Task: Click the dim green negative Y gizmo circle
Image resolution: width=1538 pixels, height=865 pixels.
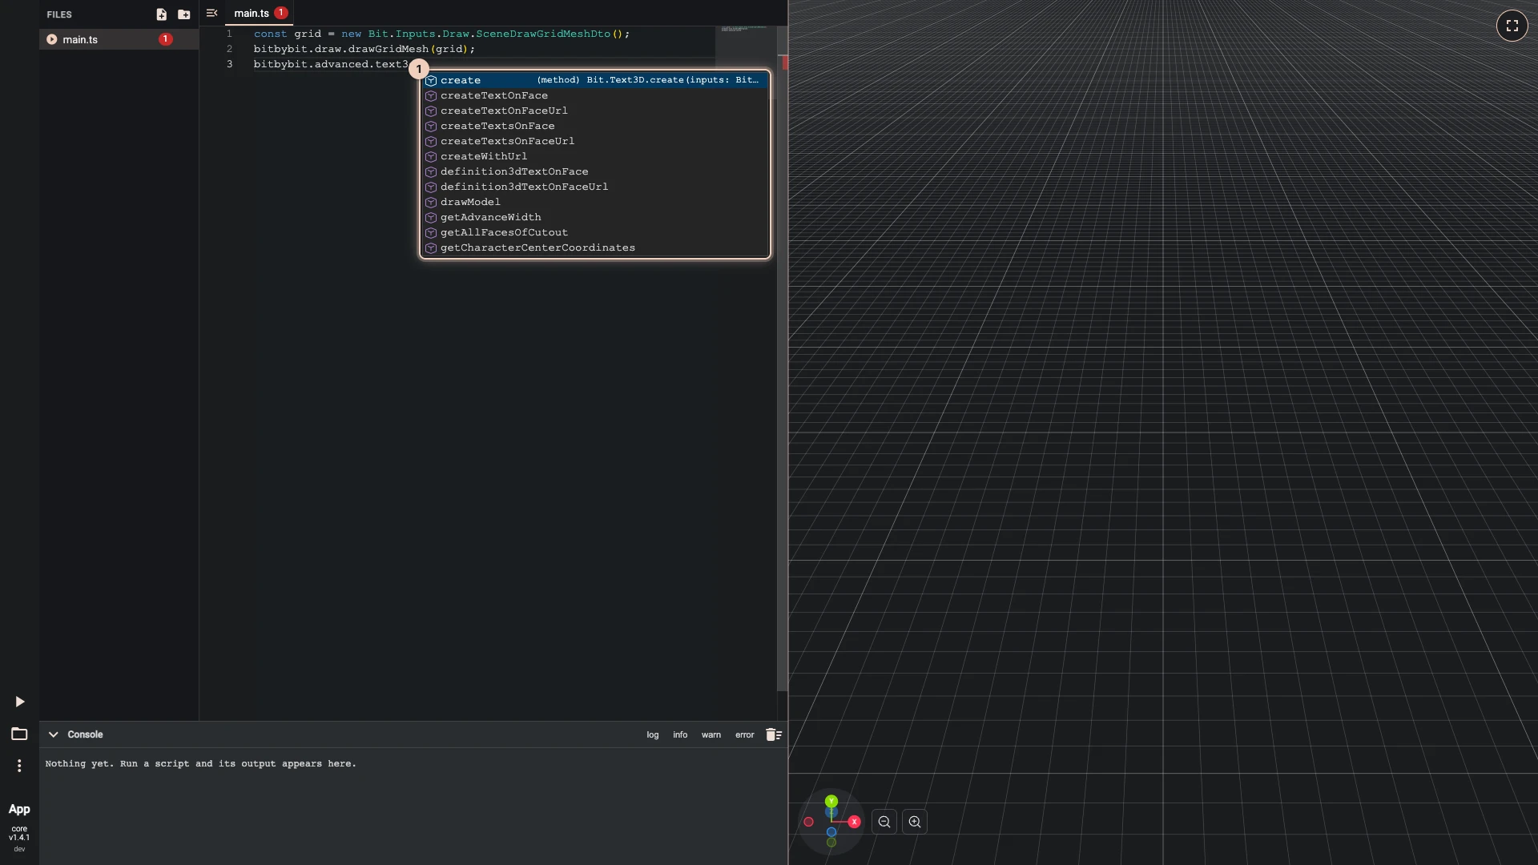Action: tap(831, 843)
